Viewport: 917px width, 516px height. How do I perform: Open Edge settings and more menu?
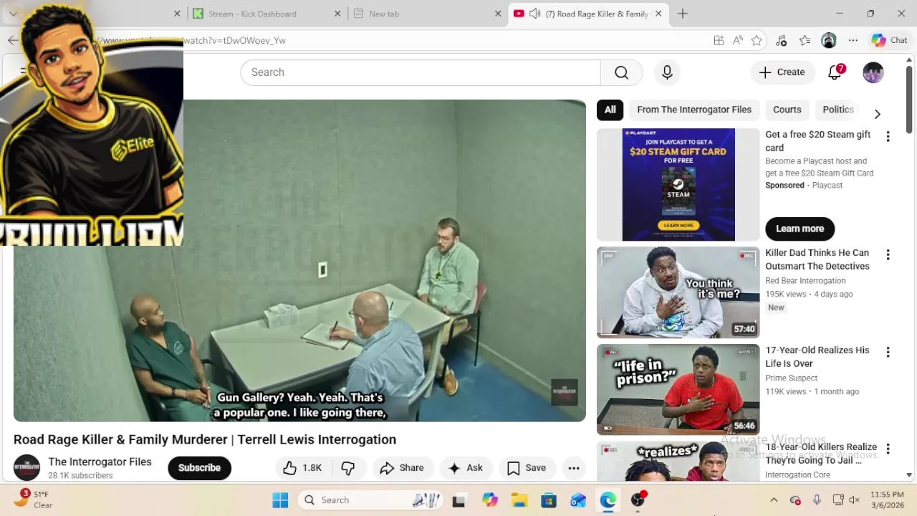(x=853, y=41)
